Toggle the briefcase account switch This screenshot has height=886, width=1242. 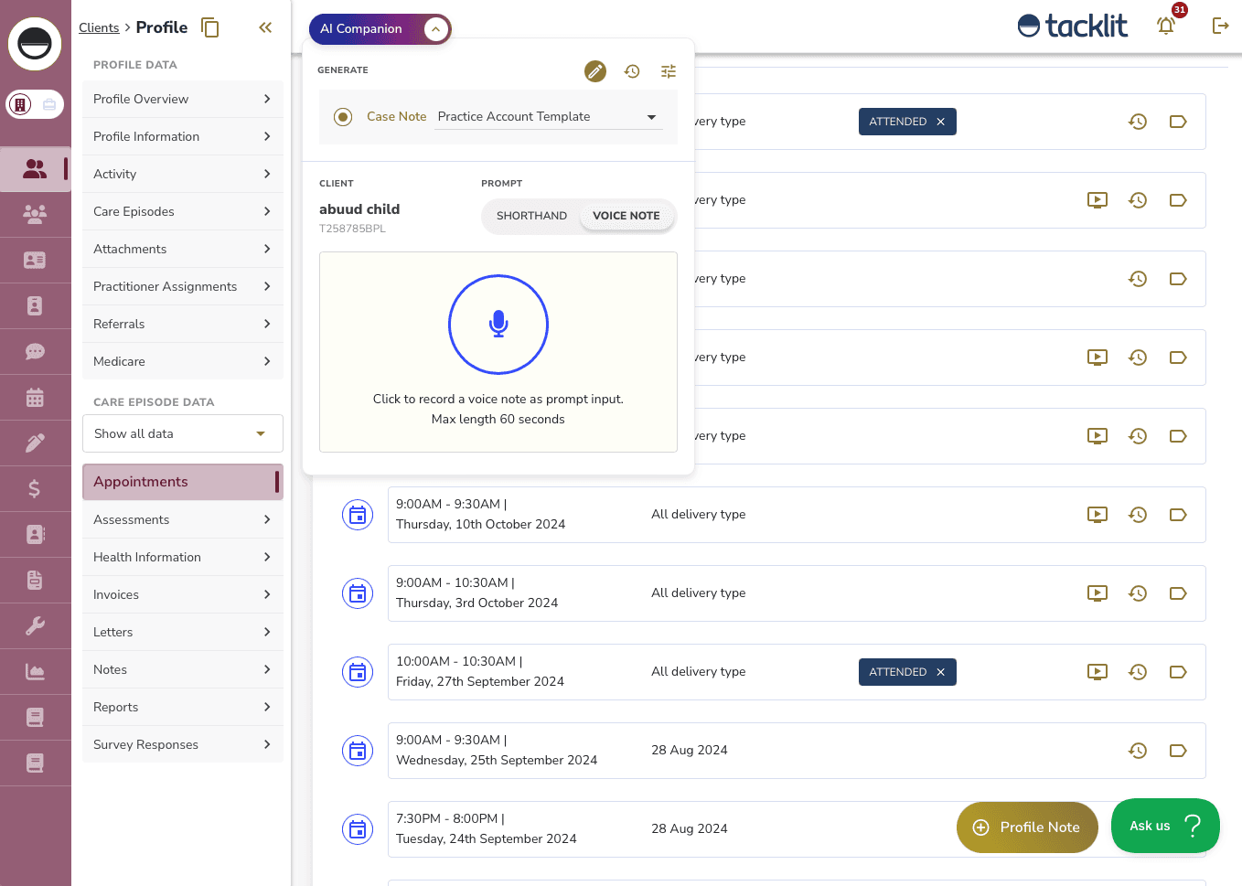tap(49, 104)
